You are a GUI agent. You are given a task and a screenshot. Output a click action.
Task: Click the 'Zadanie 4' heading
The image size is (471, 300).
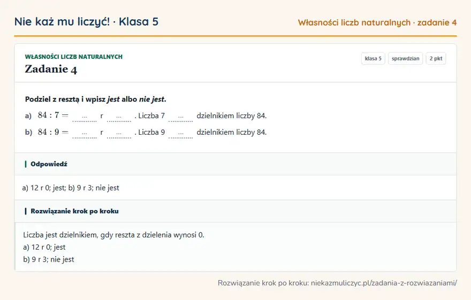point(51,70)
